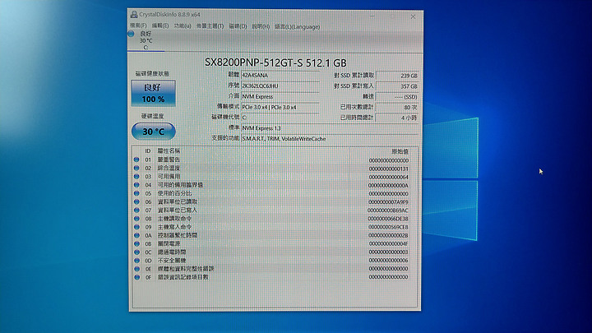Open the 說明(H) menu
Viewport: 592px width, 333px height.
[261, 26]
